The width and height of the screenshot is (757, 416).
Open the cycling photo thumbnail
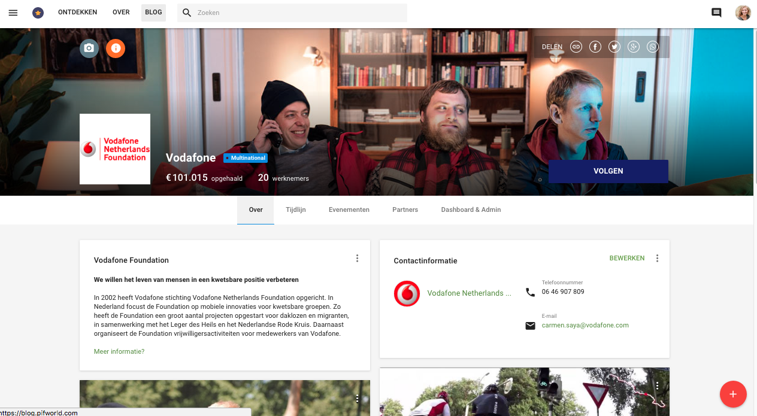point(525,392)
